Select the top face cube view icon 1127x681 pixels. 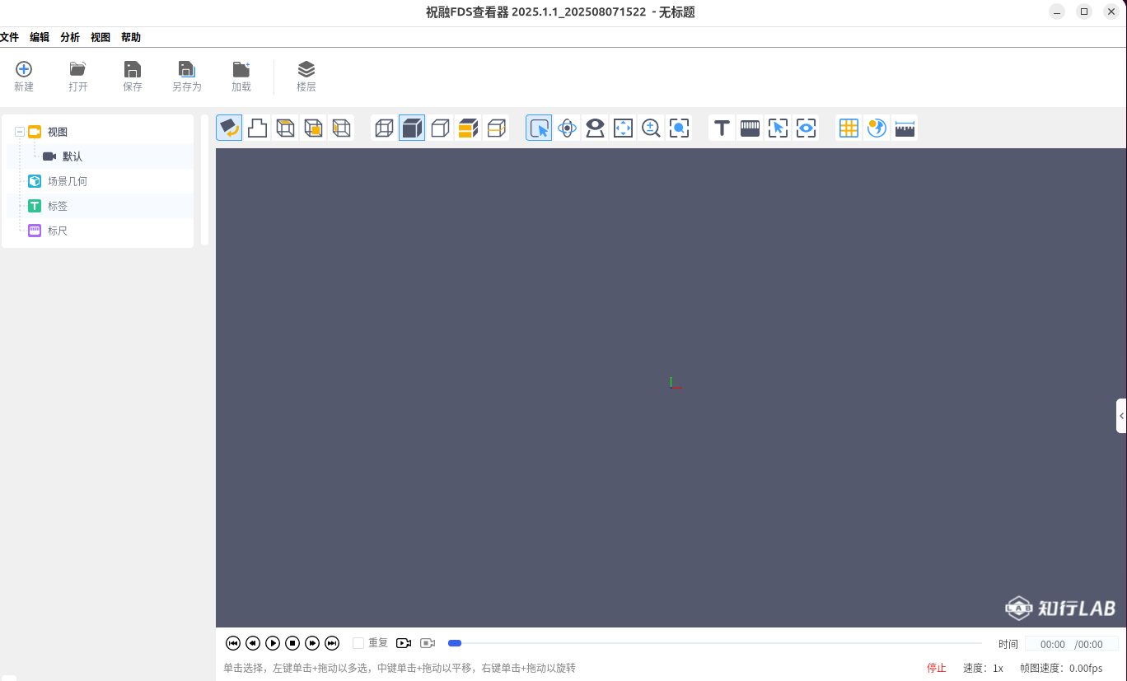285,128
